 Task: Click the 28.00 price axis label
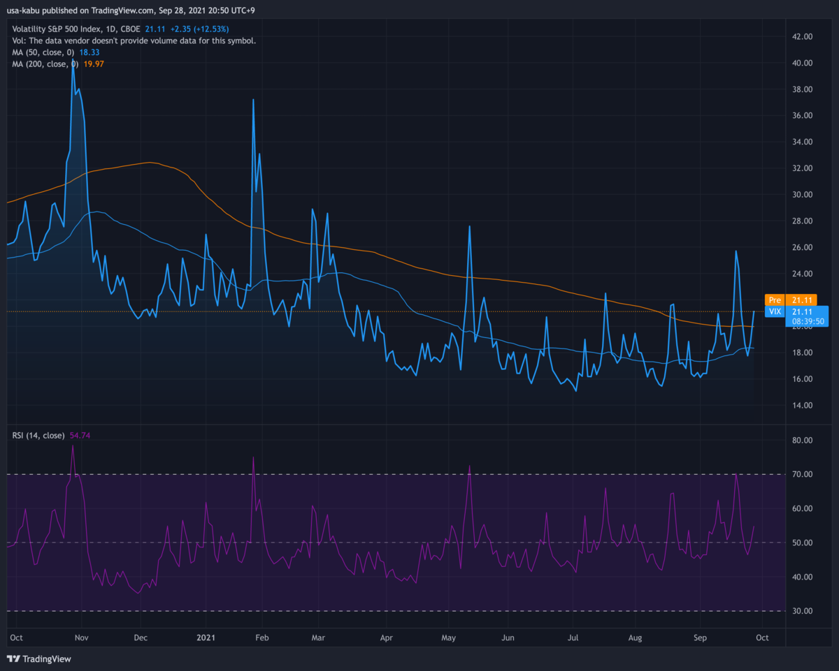coord(802,221)
